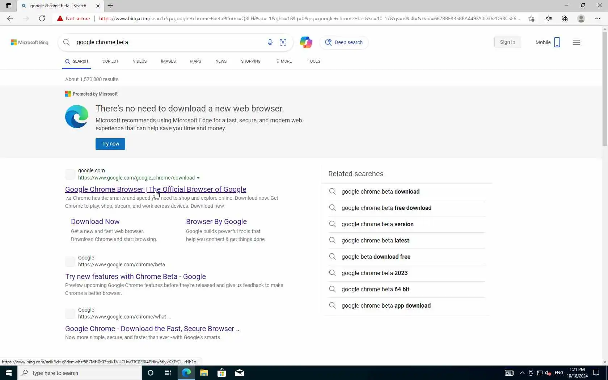Image resolution: width=608 pixels, height=380 pixels.
Task: Select related search google chrome beta latest
Action: 407,241
